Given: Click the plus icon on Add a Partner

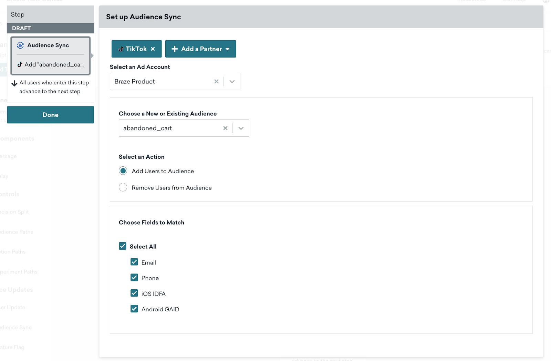Looking at the screenshot, I should [x=175, y=49].
